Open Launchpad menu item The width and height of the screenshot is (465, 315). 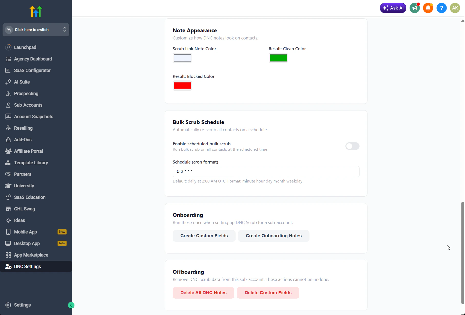click(x=36, y=47)
